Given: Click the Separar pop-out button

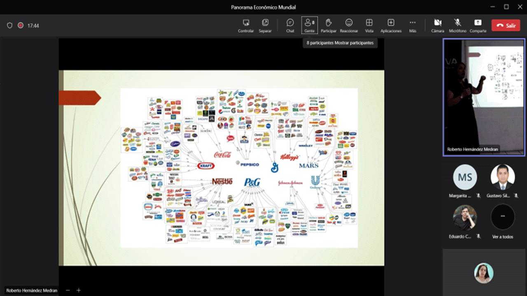Looking at the screenshot, I should click(x=265, y=25).
